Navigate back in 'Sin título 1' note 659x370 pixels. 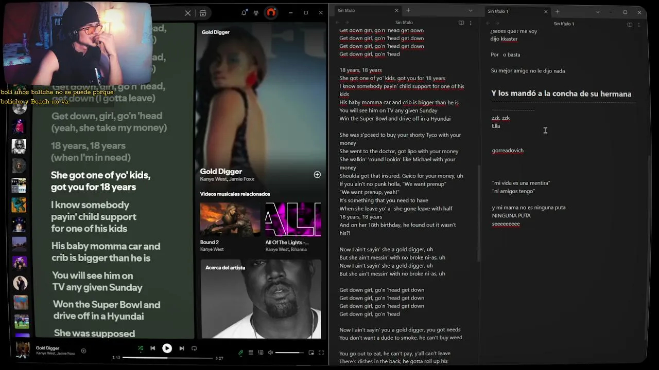487,24
